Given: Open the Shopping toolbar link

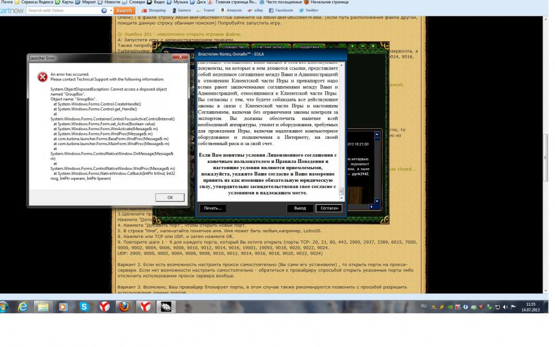Looking at the screenshot, I should [154, 11].
